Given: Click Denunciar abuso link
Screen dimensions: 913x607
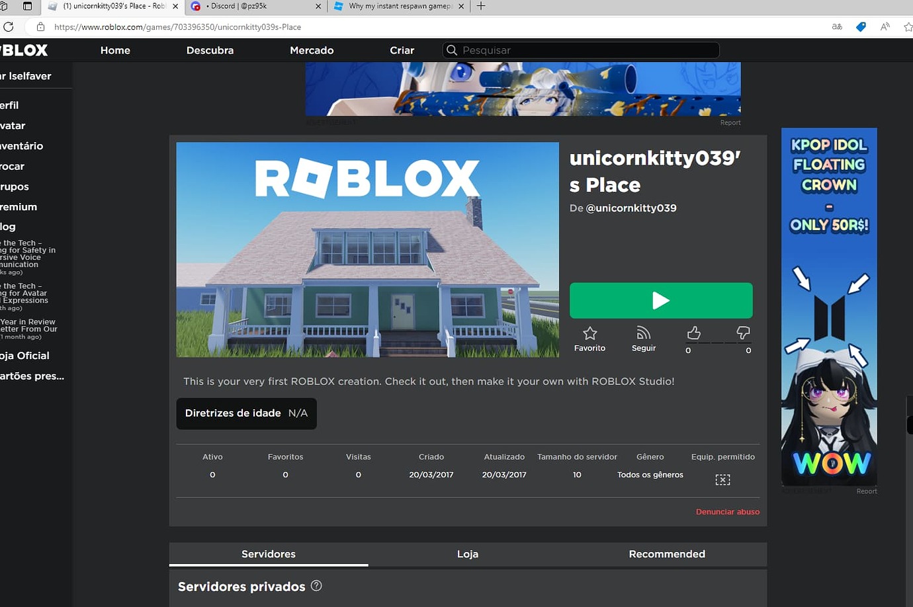Looking at the screenshot, I should [x=727, y=512].
